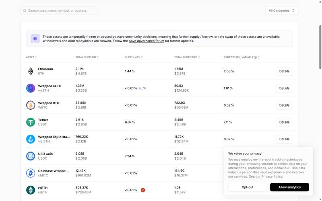
Task: Open the All Categories dropdown
Action: pyautogui.click(x=281, y=10)
